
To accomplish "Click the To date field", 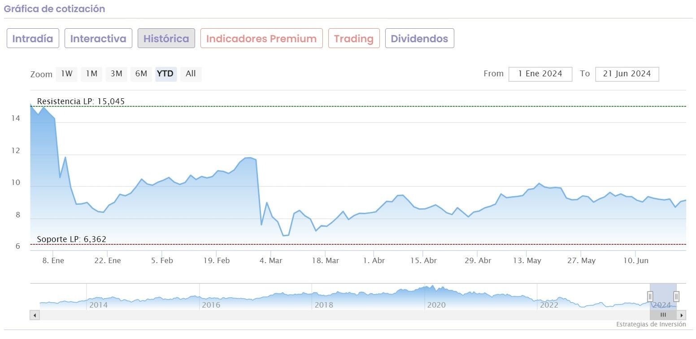I will click(x=626, y=74).
